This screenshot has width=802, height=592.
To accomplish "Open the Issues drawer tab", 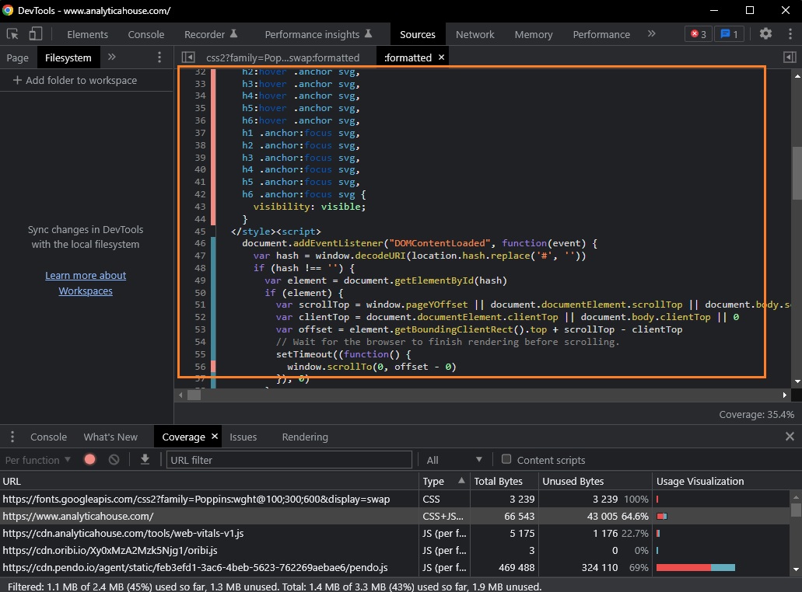I will (x=243, y=437).
